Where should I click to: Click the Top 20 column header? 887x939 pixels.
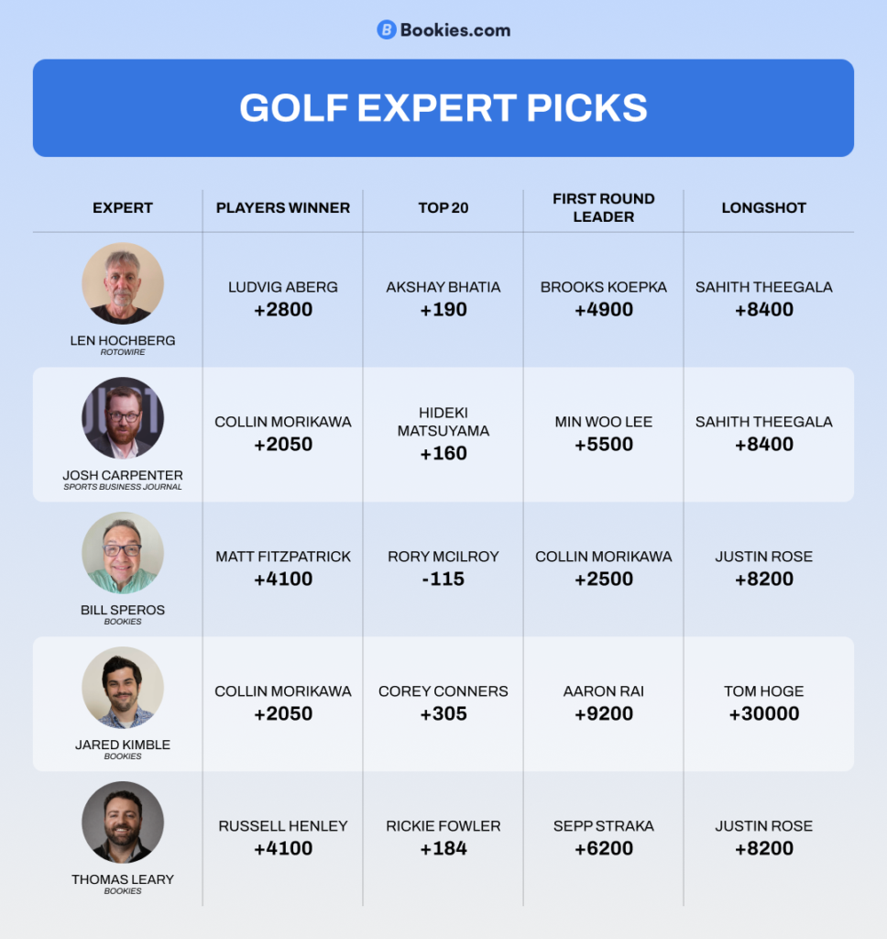click(443, 208)
